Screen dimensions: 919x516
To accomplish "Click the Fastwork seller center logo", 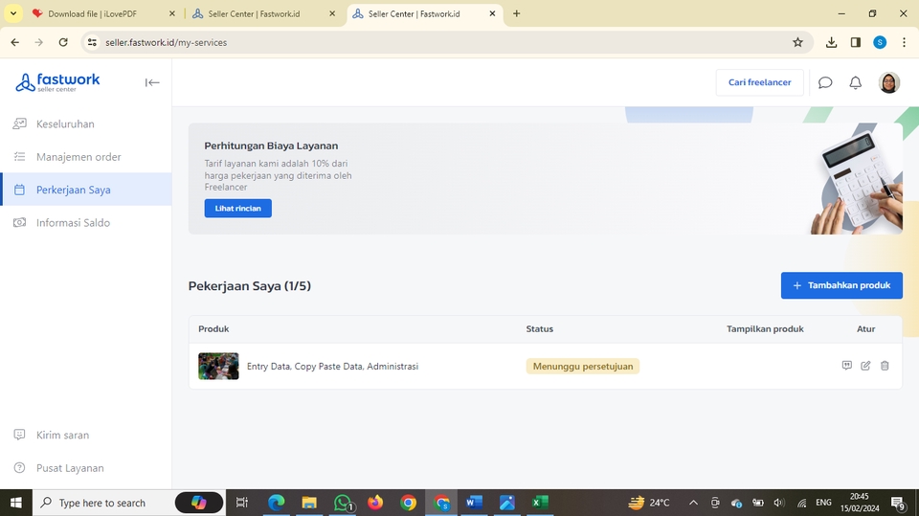I will (x=57, y=82).
